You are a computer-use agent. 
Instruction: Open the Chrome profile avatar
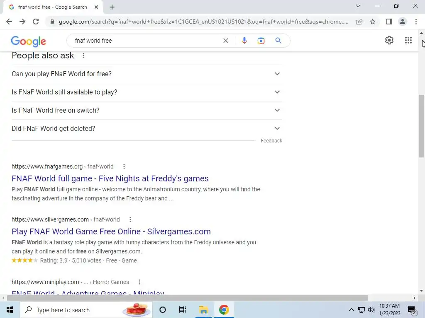point(403,22)
